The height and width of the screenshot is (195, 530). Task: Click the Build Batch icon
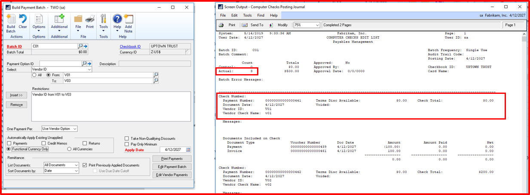[11, 19]
